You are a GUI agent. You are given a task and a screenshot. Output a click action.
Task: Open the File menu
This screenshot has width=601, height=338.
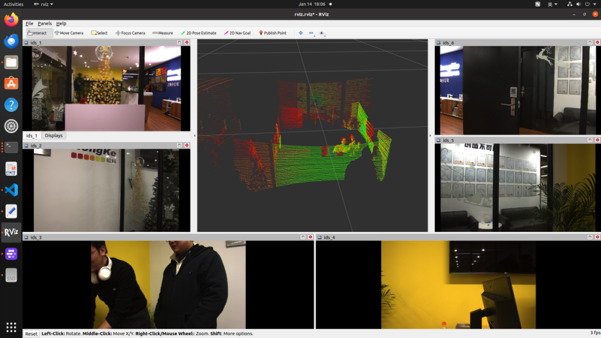(x=29, y=23)
